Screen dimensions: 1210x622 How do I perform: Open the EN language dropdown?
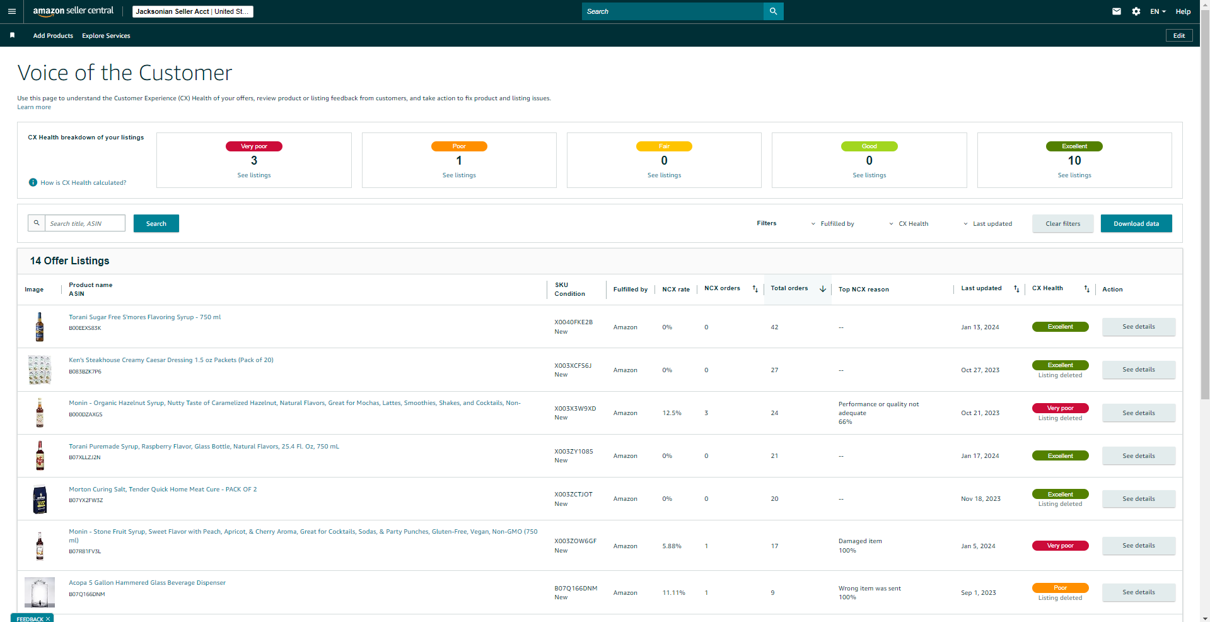click(x=1158, y=11)
